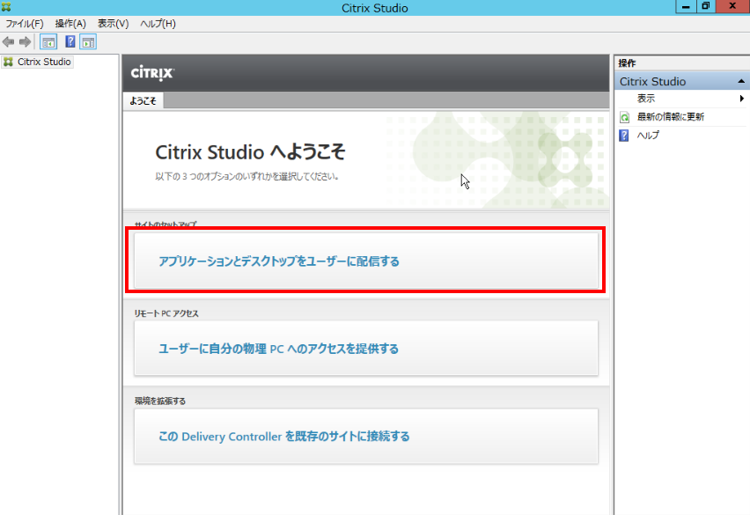Click the Citrix Studio title bar icon
This screenshot has height=515, width=750.
click(6, 7)
